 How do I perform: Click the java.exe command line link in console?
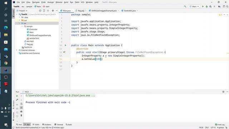[60, 96]
